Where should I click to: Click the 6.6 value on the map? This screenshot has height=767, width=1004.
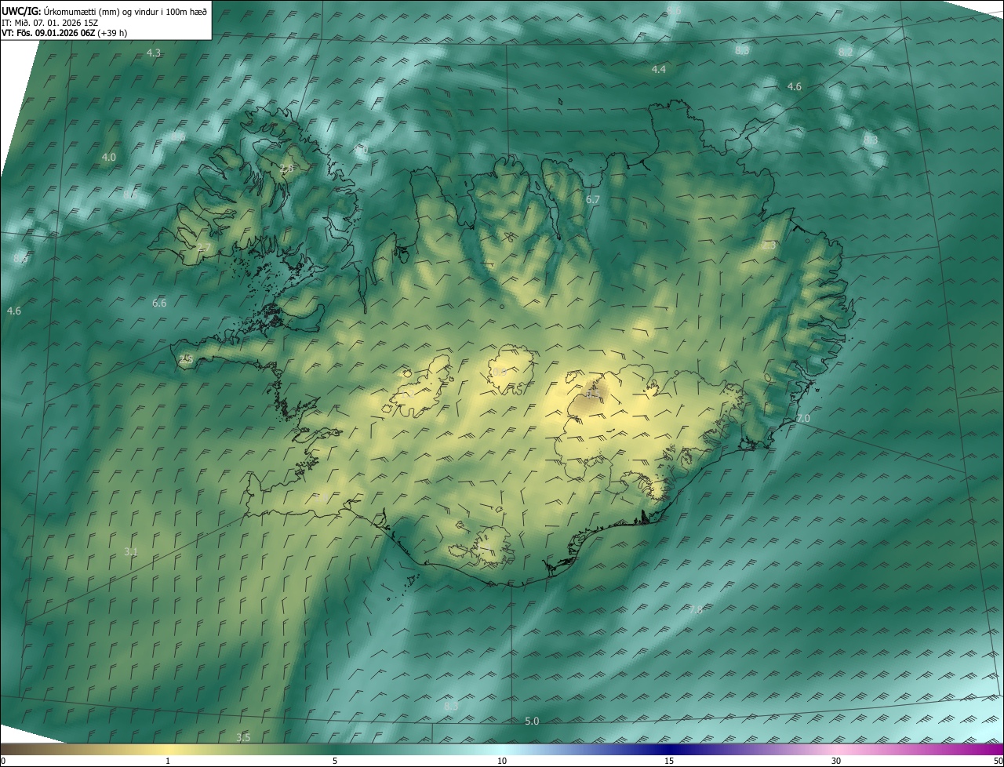[159, 304]
